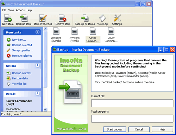Click the Total progress bar
The width and height of the screenshot is (176, 135).
click(132, 119)
